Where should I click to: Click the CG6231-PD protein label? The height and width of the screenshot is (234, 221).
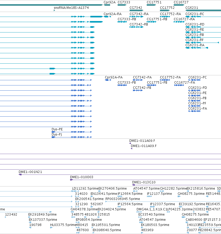pos(198,88)
